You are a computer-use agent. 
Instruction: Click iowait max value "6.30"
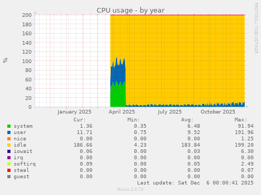tap(247, 151)
